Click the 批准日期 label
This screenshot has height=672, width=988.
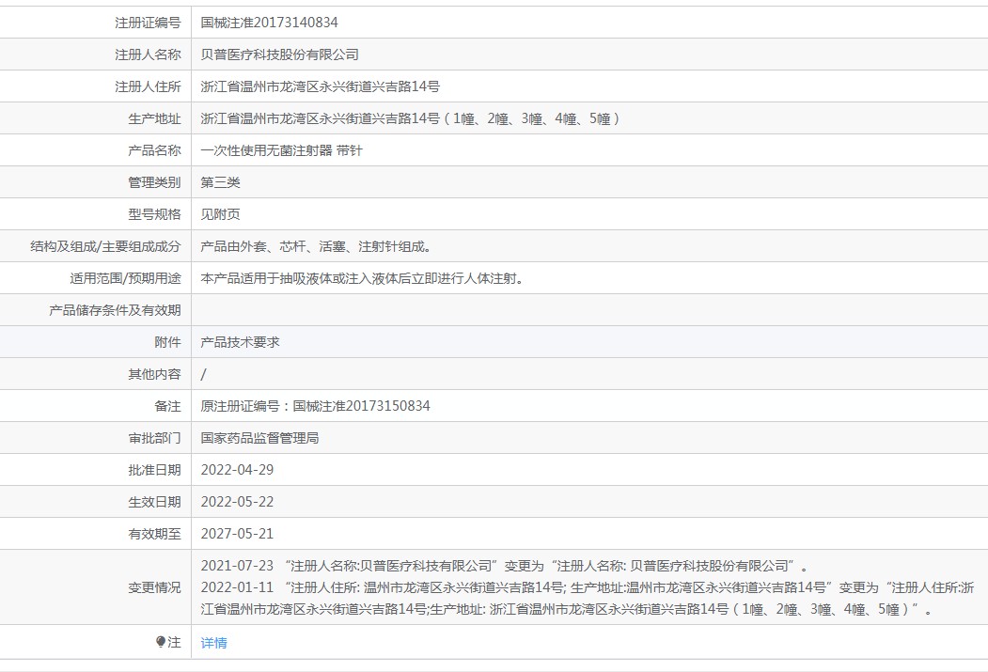pos(154,470)
